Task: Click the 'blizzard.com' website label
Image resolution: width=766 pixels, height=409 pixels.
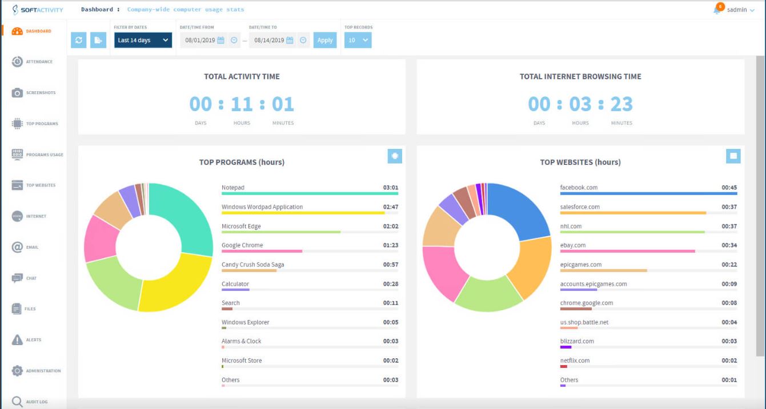Action: (x=577, y=341)
